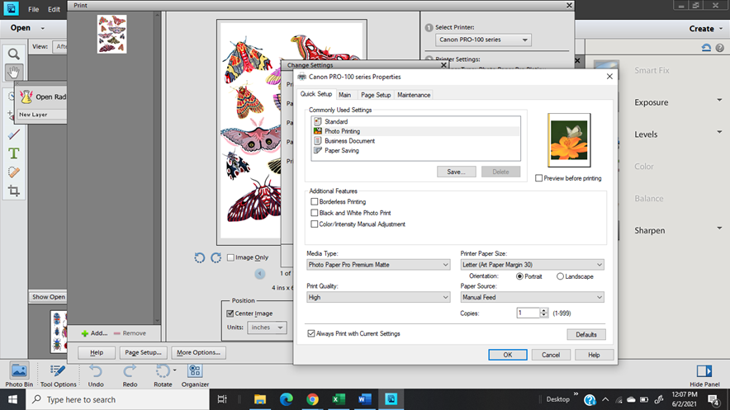Rotate print image clockwise

216,257
